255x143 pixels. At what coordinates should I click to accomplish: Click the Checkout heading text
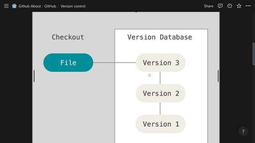pos(68,37)
